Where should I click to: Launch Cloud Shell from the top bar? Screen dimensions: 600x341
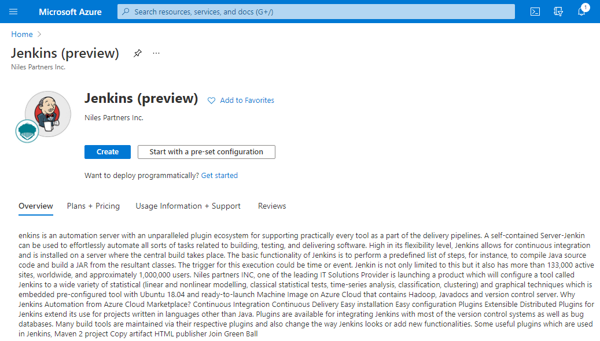(x=535, y=12)
